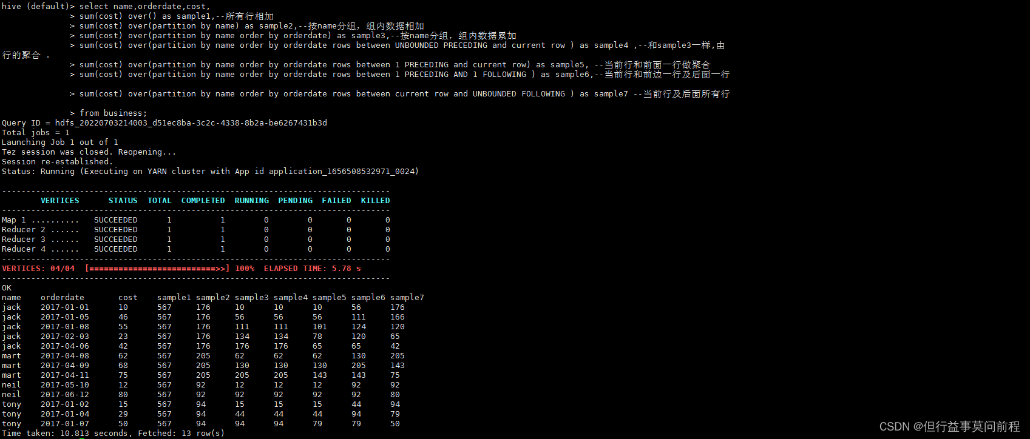The width and height of the screenshot is (1030, 439).
Task: Click the VERTICES column header
Action: 60,201
